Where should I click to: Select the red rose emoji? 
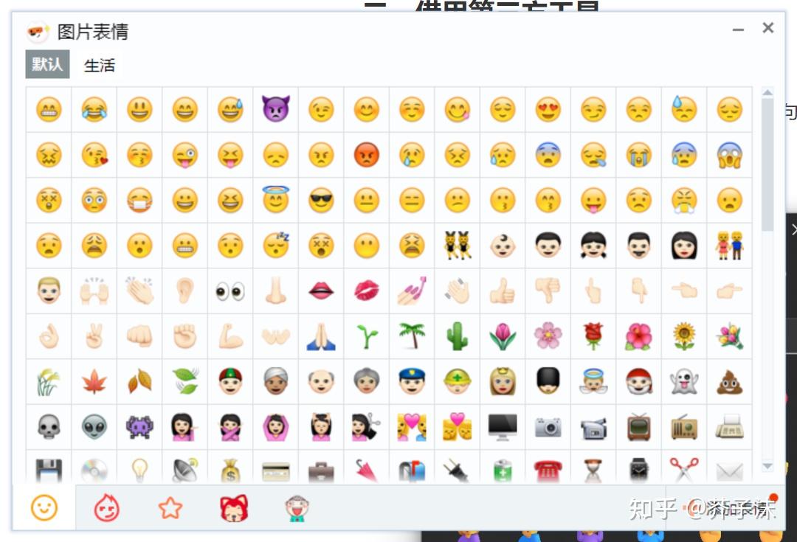593,336
